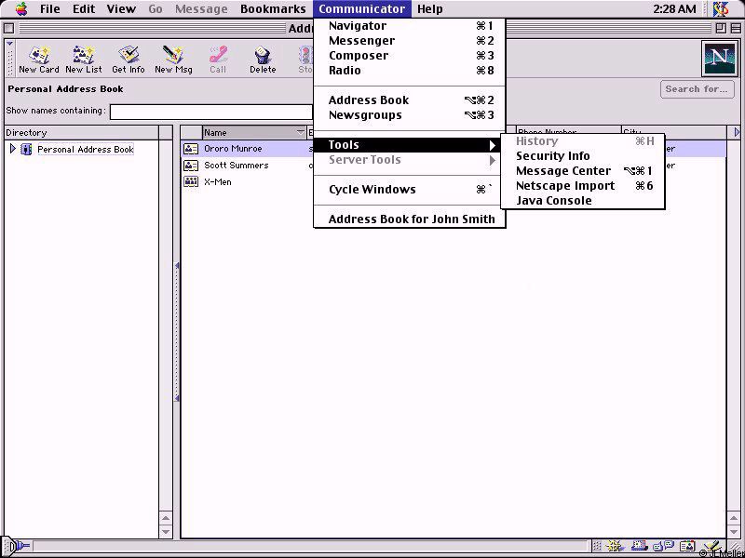
Task: Click the Ororo Munroe card icon
Action: point(191,149)
